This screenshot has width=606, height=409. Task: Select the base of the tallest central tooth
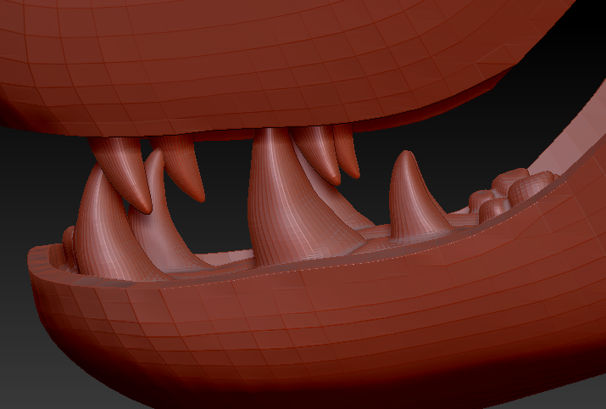point(280,250)
